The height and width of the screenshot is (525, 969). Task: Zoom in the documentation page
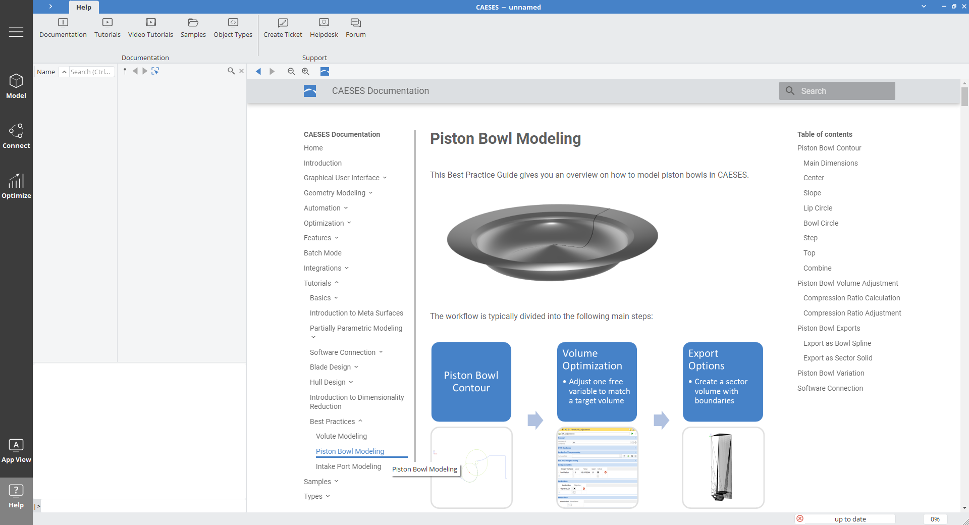[x=305, y=71]
